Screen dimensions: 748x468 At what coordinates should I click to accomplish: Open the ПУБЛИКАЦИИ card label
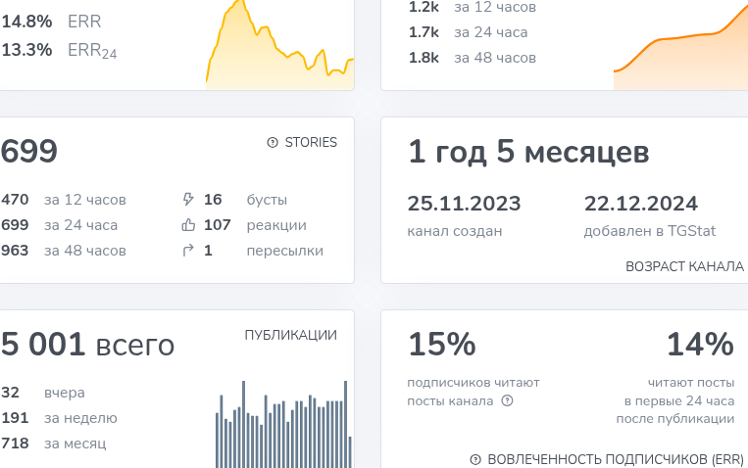290,335
